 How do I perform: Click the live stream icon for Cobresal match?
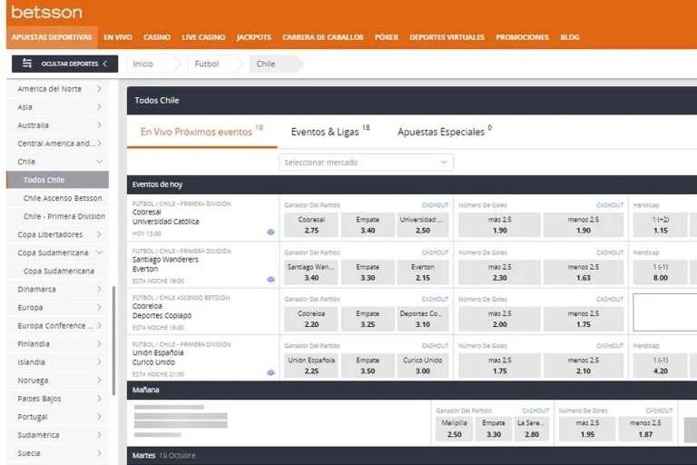coord(270,232)
